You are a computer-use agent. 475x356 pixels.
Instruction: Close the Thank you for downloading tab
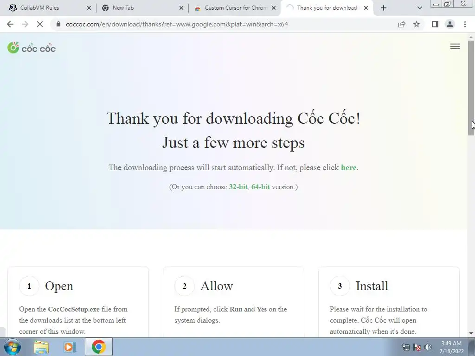point(366,8)
